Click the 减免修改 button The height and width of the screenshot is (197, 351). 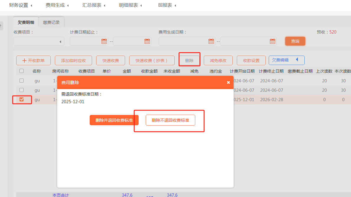pos(218,61)
